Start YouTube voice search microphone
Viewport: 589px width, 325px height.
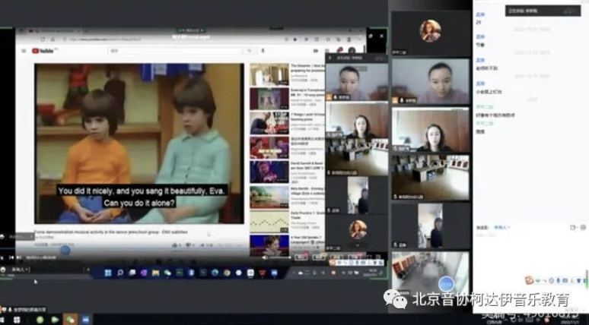coord(263,51)
